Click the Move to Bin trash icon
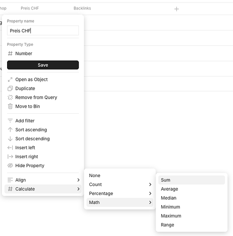This screenshot has height=236, width=233. pos(10,106)
